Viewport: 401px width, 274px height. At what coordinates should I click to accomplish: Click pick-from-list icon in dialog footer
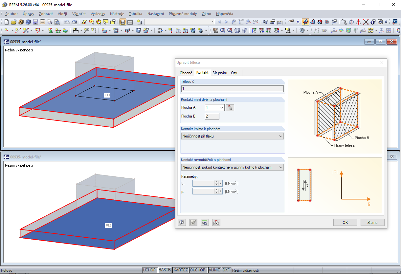click(216, 223)
